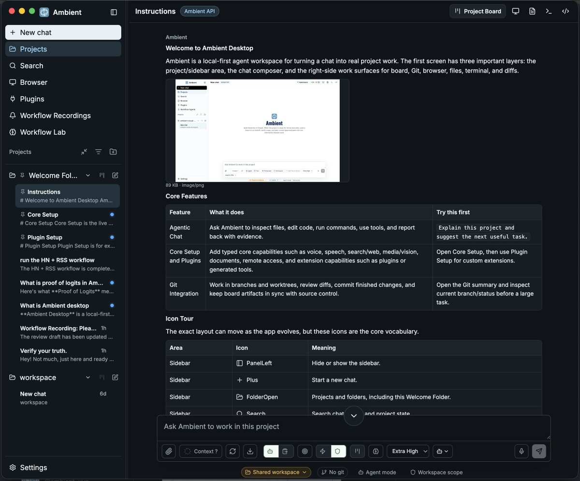The height and width of the screenshot is (481, 580).
Task: Open Search in the sidebar
Action: click(x=63, y=66)
